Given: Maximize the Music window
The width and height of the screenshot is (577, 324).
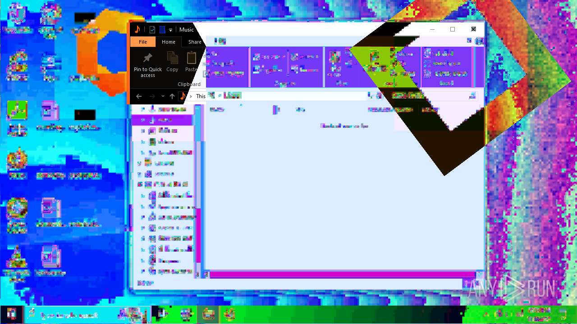Looking at the screenshot, I should click(453, 29).
